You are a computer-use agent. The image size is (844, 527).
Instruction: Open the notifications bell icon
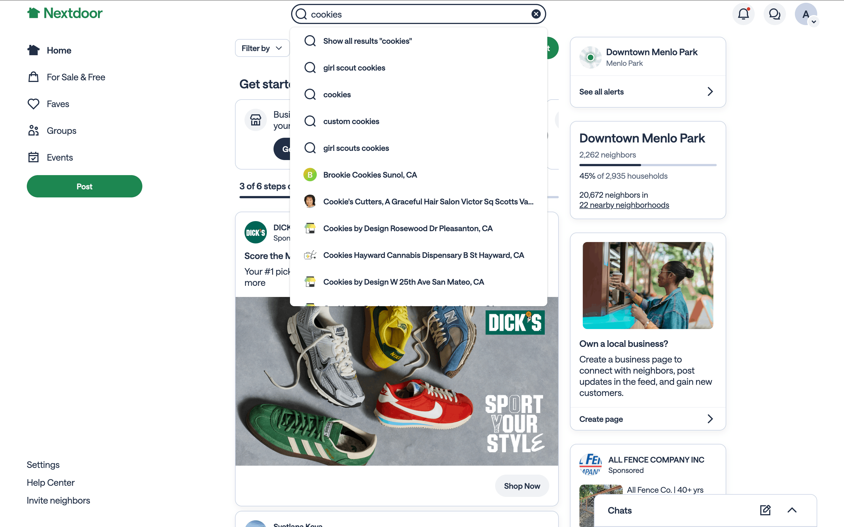[743, 14]
